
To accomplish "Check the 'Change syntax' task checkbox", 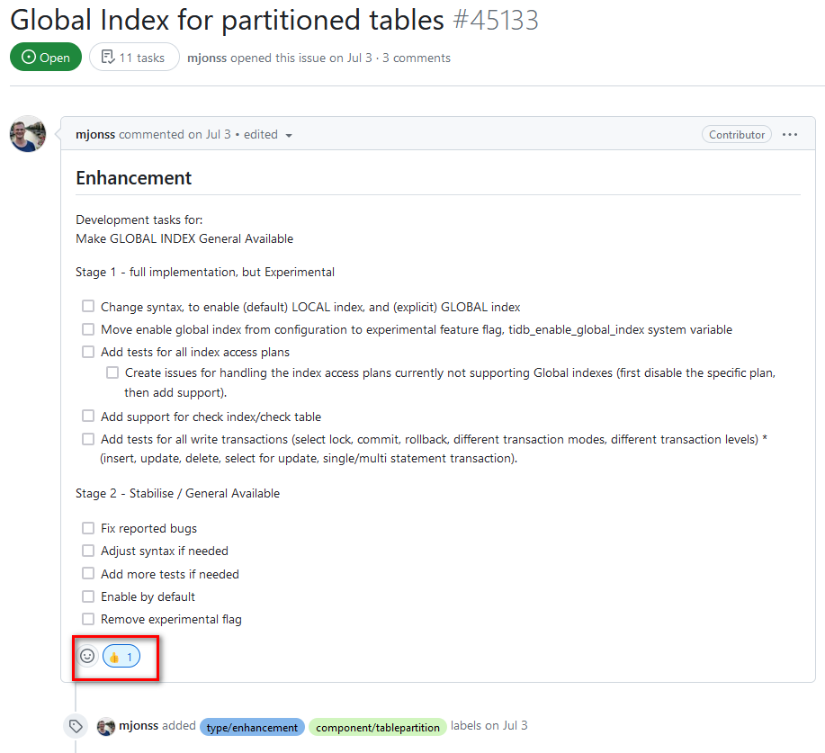I will [88, 307].
